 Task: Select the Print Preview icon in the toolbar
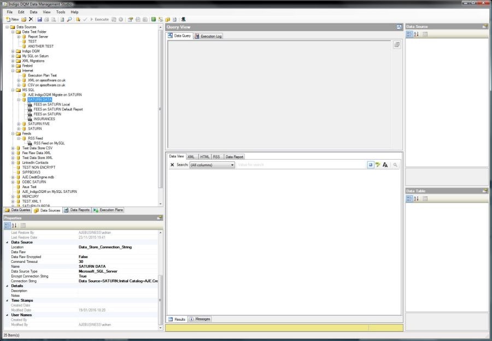[x=54, y=19]
